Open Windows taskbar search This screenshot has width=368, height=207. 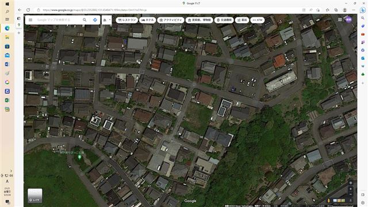coord(7,11)
